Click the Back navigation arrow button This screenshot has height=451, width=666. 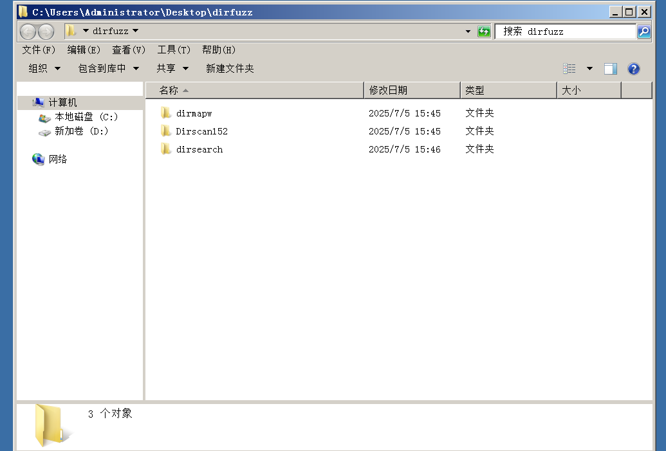28,32
